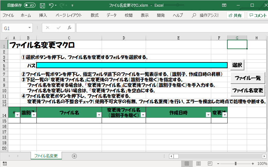Open the ページ レイアウト ribbon tab
Image resolution: width=268 pixels, height=167 pixels.
(69, 15)
